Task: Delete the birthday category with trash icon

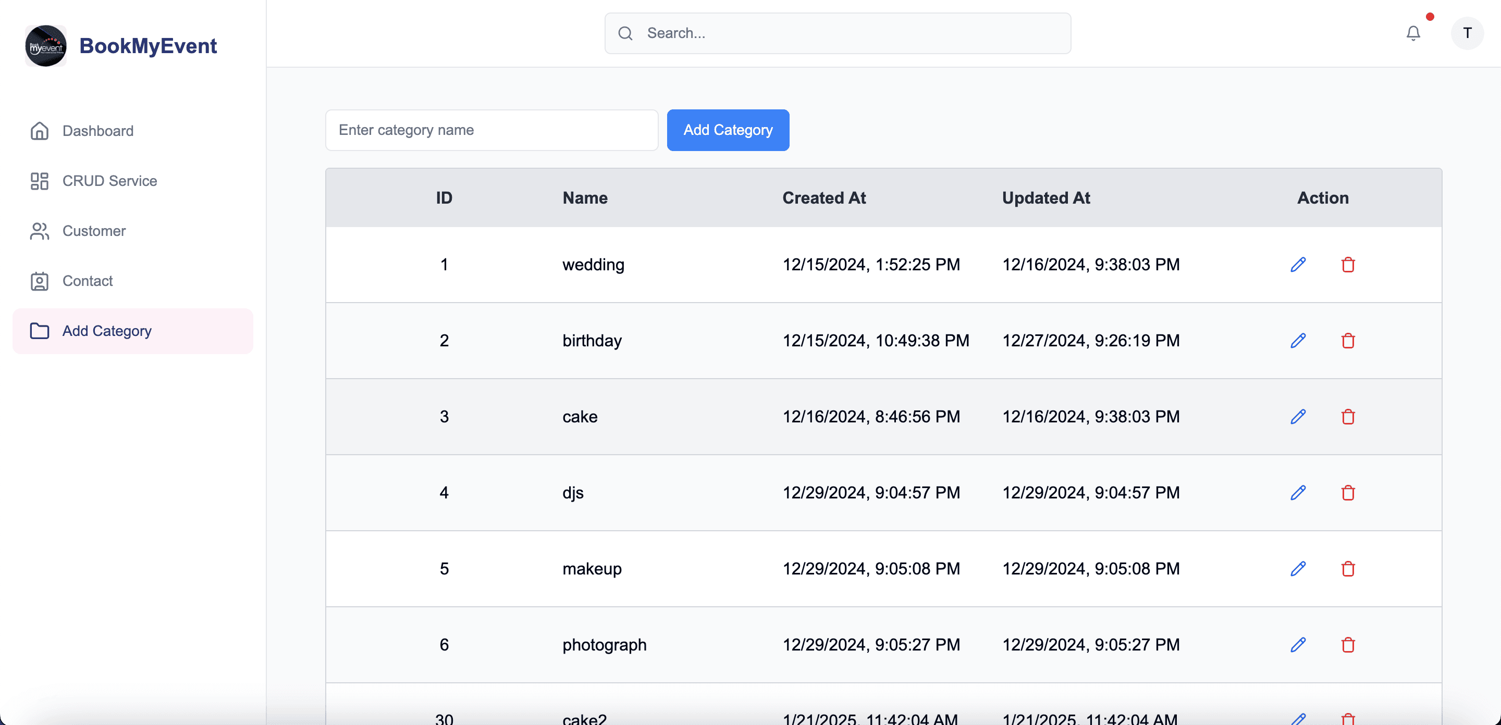Action: tap(1348, 341)
